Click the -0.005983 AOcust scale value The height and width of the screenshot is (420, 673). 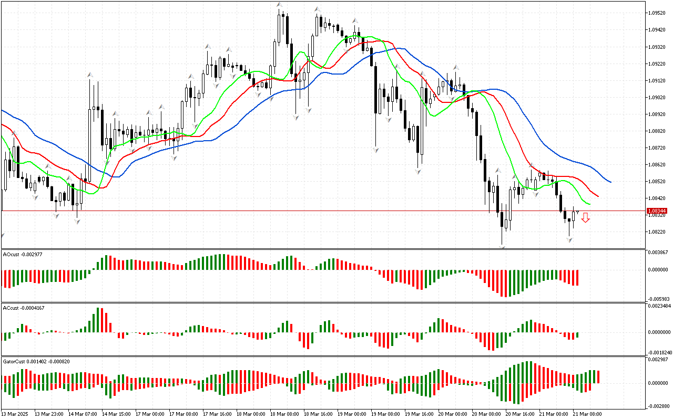[x=658, y=299]
